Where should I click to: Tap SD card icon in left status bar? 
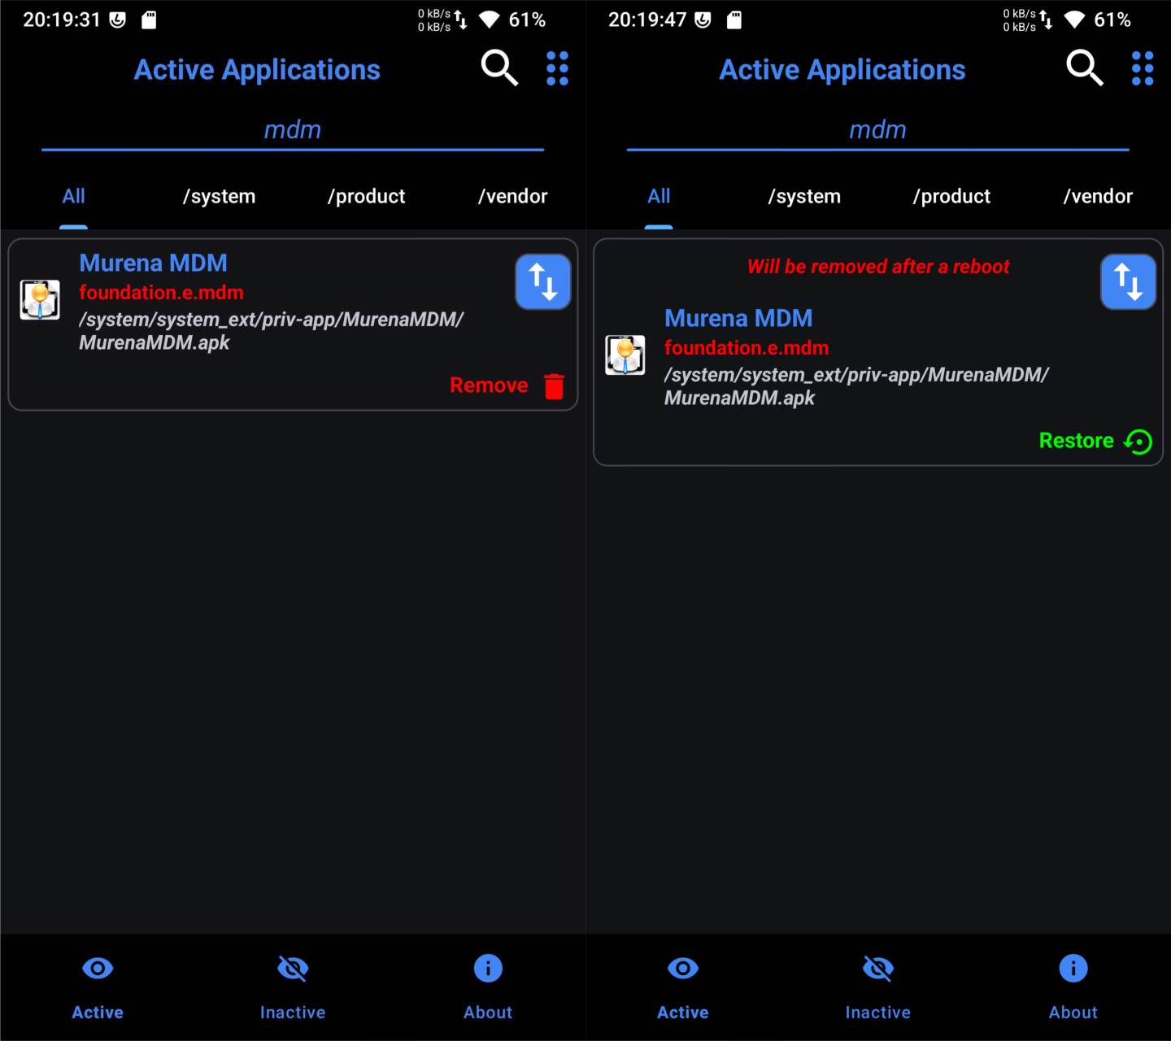[x=149, y=20]
